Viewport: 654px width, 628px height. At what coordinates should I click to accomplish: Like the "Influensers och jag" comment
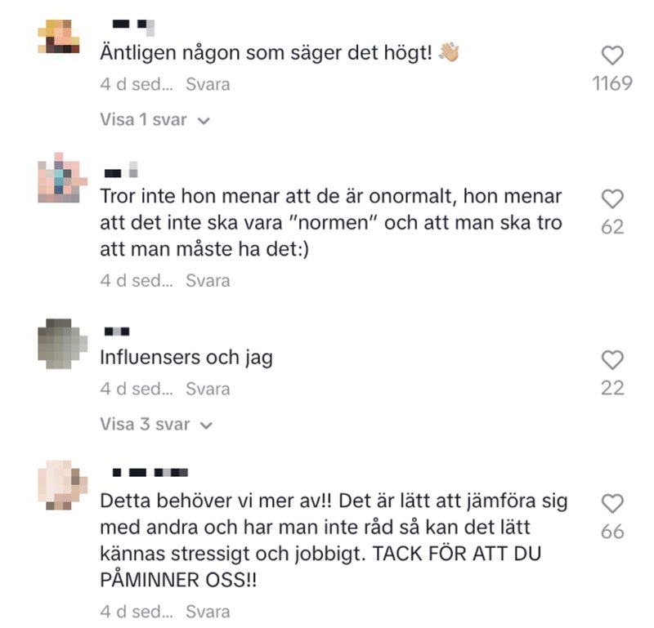[612, 359]
